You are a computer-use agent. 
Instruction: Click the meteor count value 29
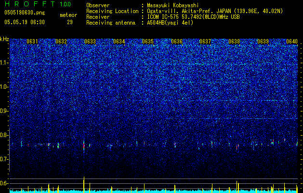click(70, 22)
